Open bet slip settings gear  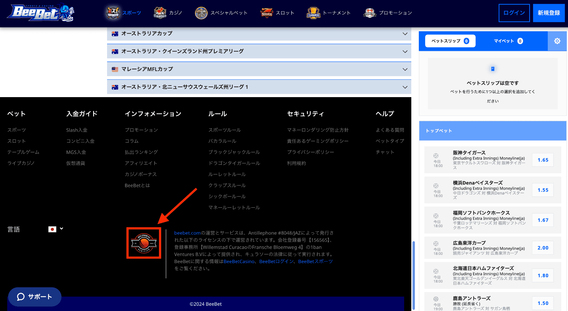tap(557, 41)
